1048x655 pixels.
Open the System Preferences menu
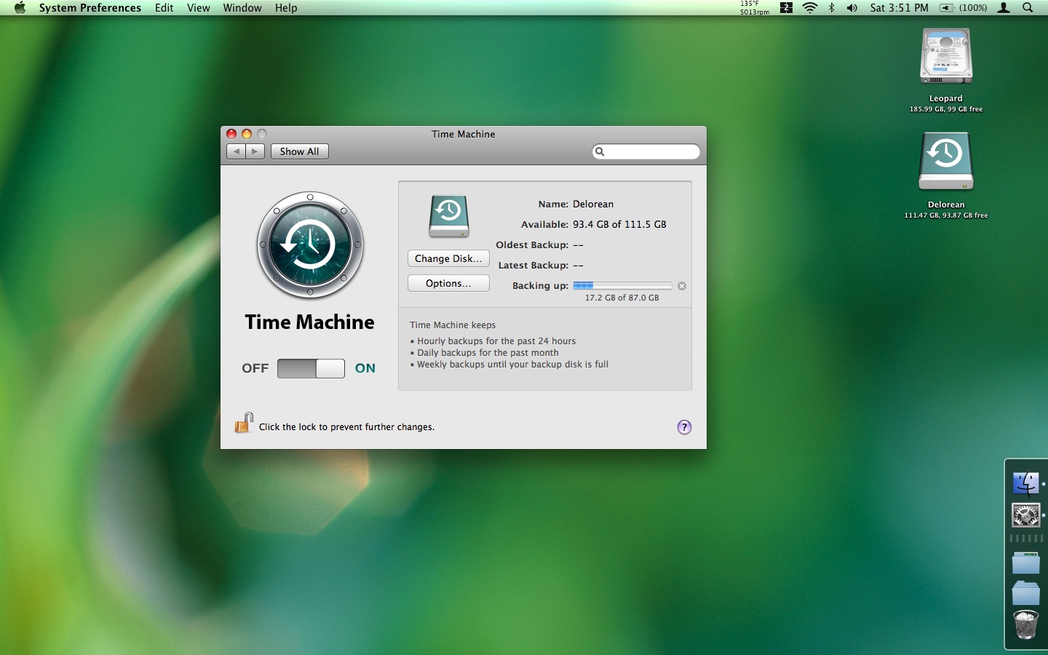(x=90, y=8)
